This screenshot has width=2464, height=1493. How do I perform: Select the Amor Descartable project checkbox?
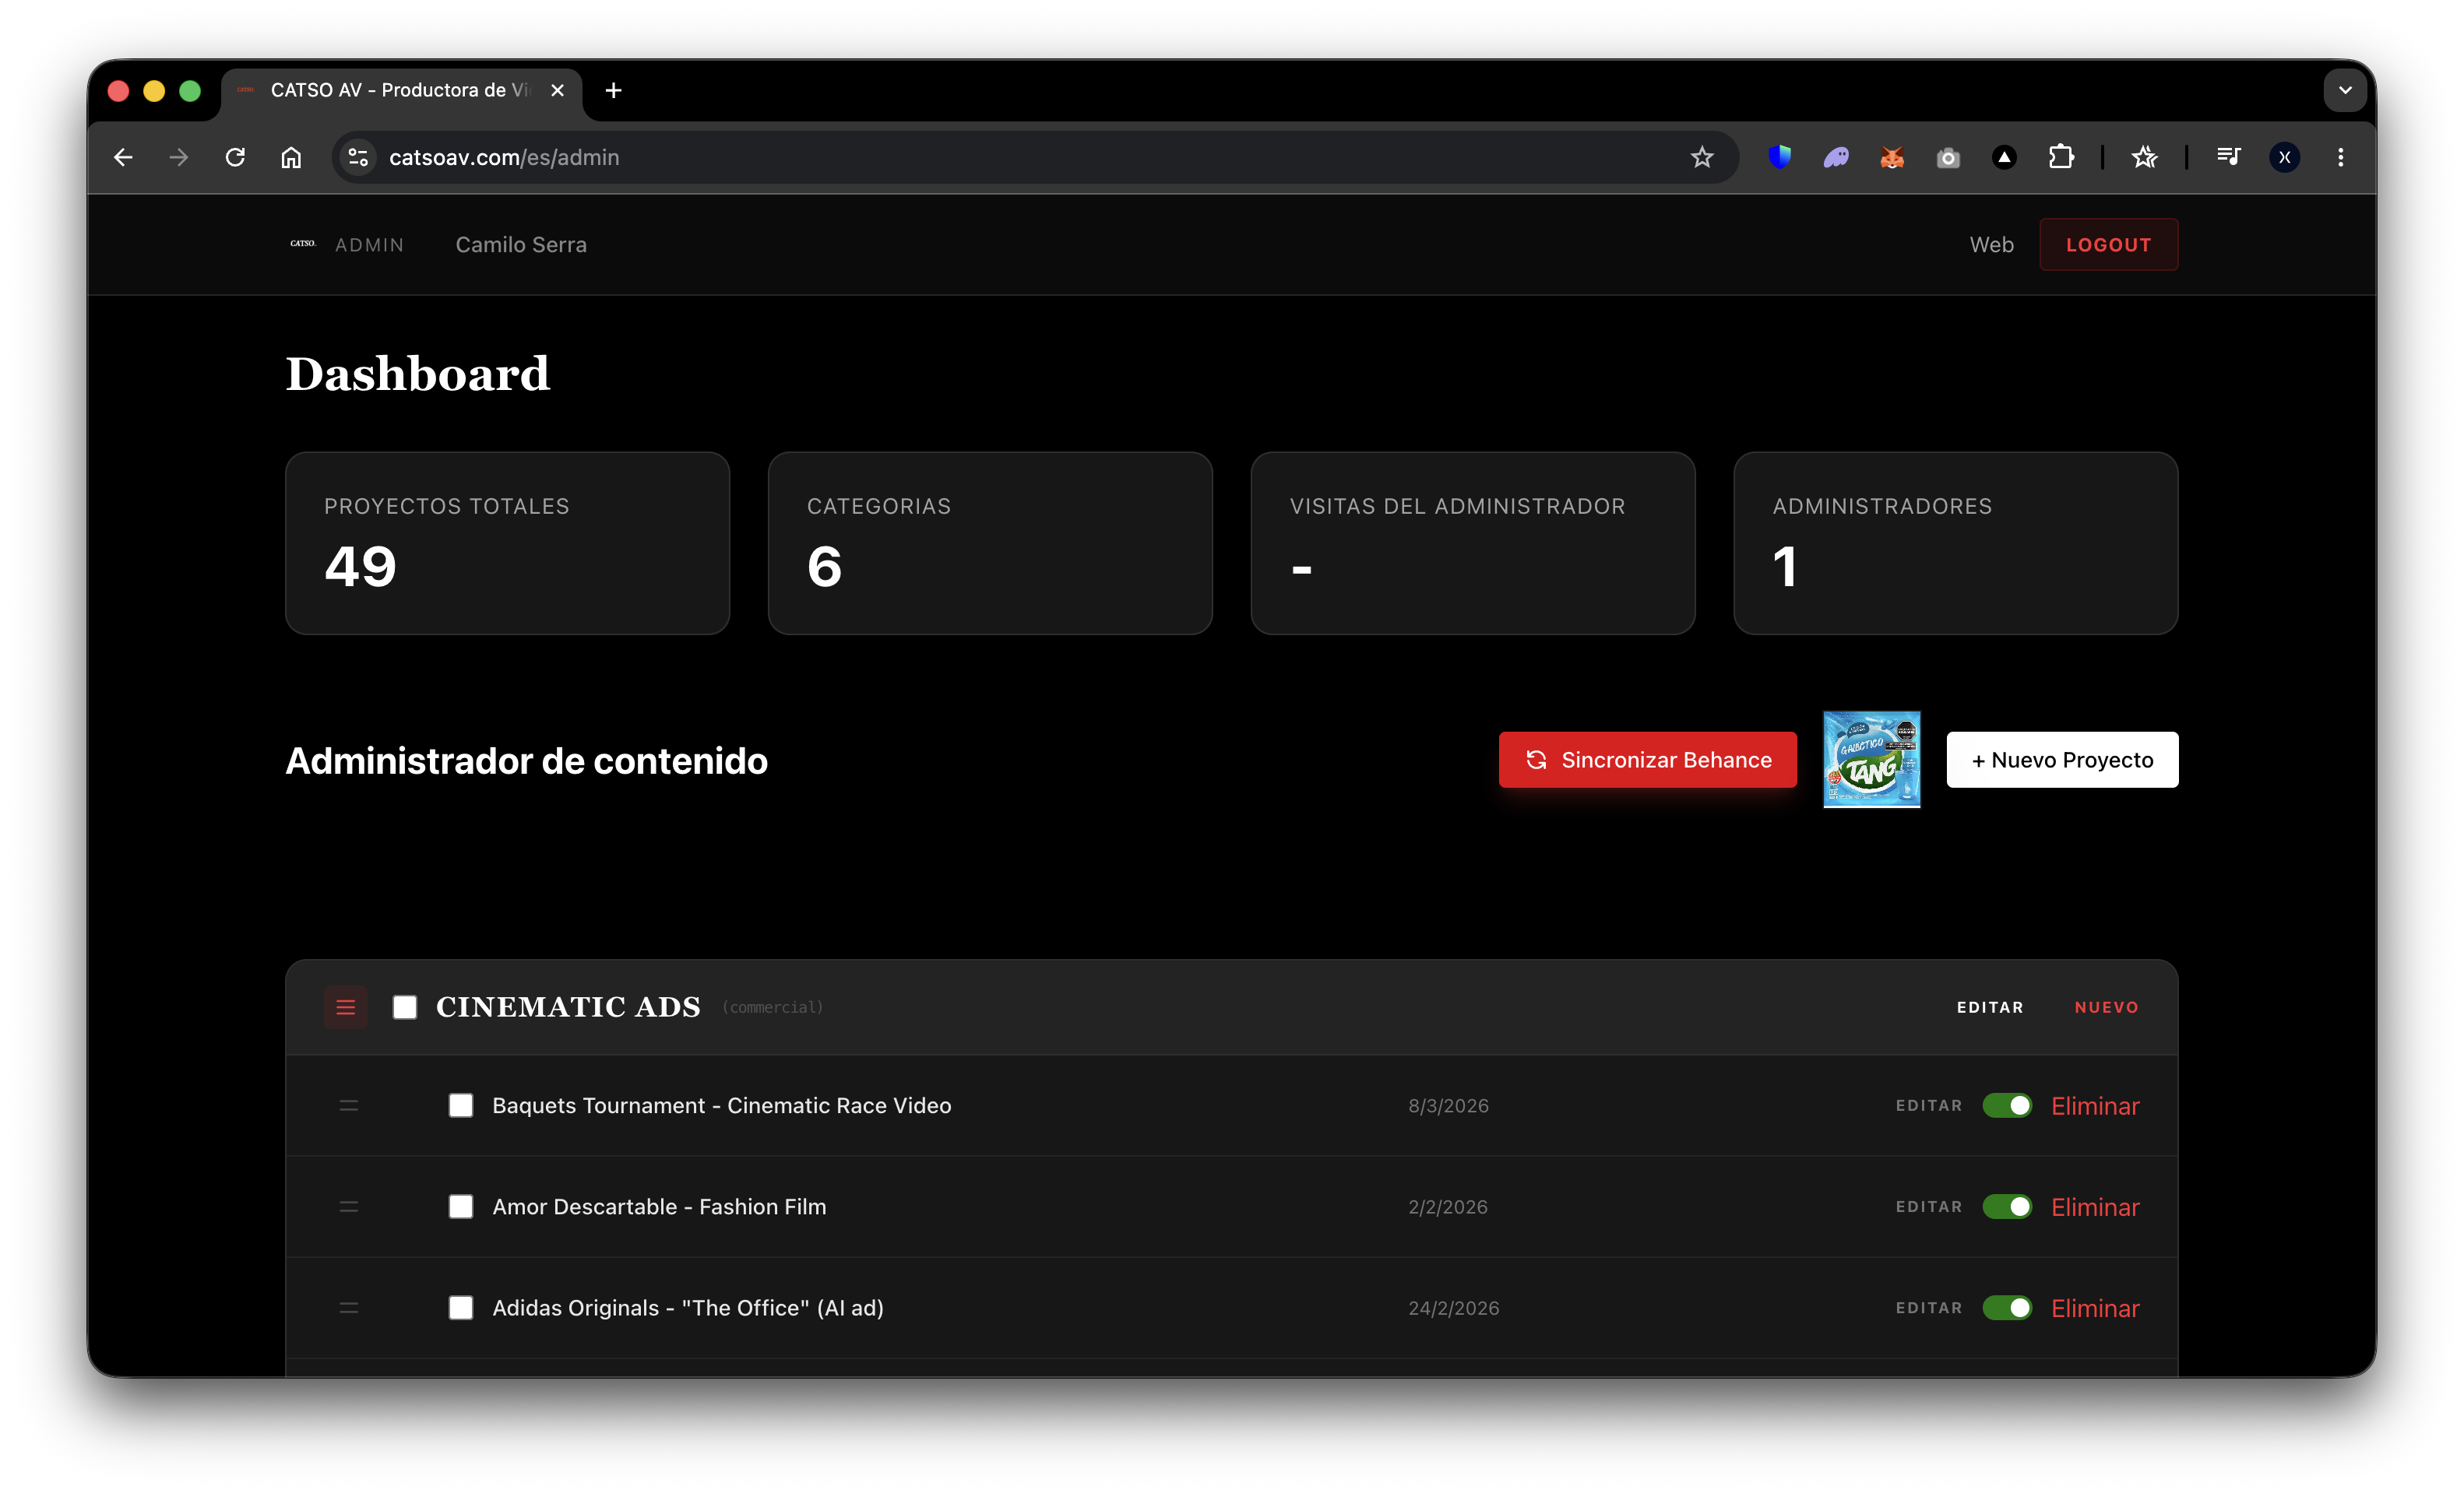(x=461, y=1207)
